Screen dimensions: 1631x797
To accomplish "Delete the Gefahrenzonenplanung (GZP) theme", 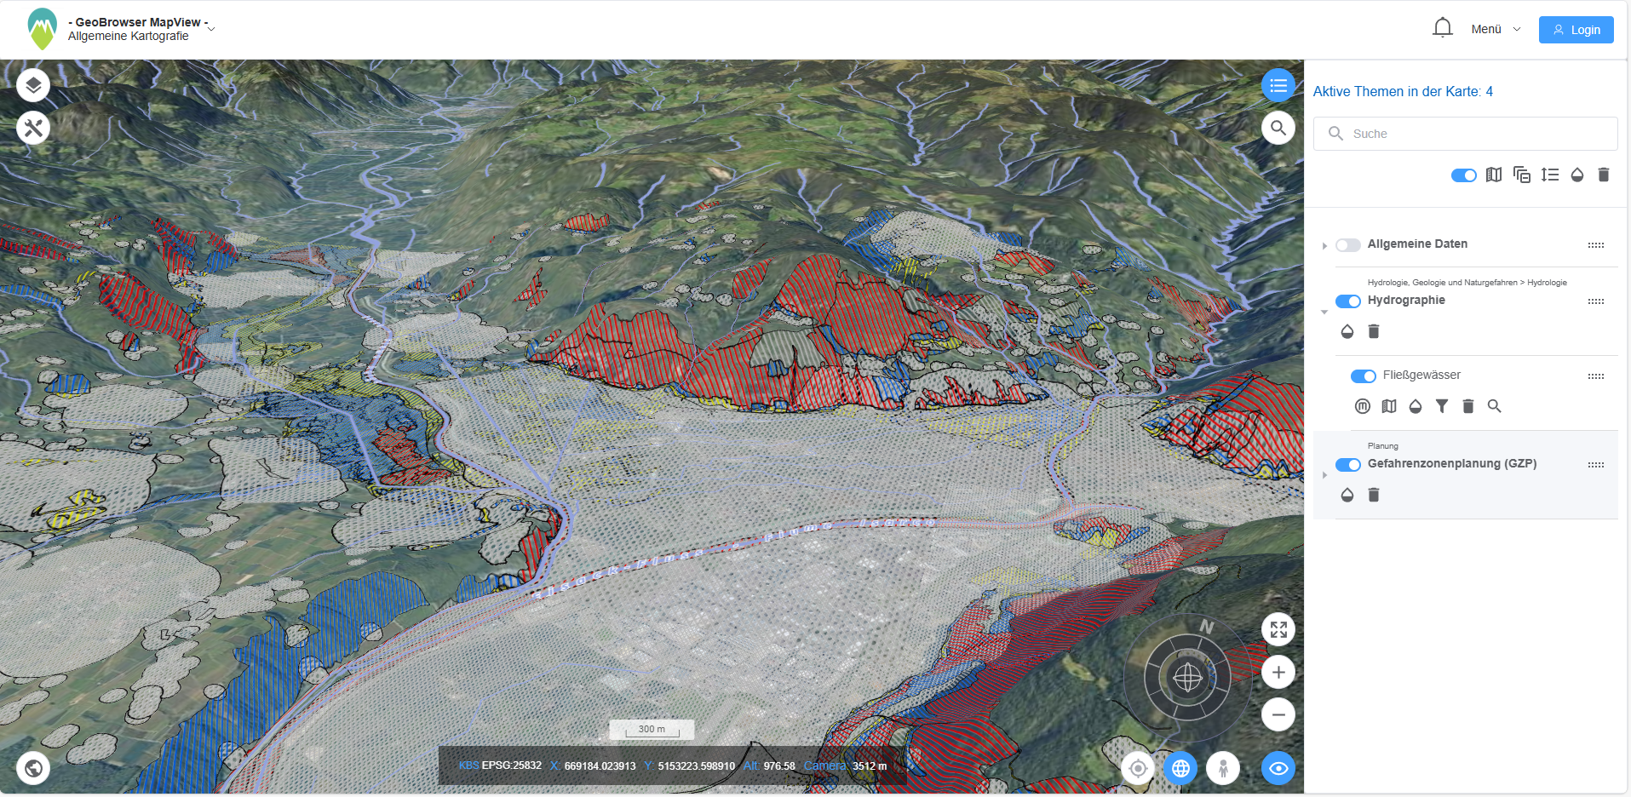I will click(x=1373, y=496).
